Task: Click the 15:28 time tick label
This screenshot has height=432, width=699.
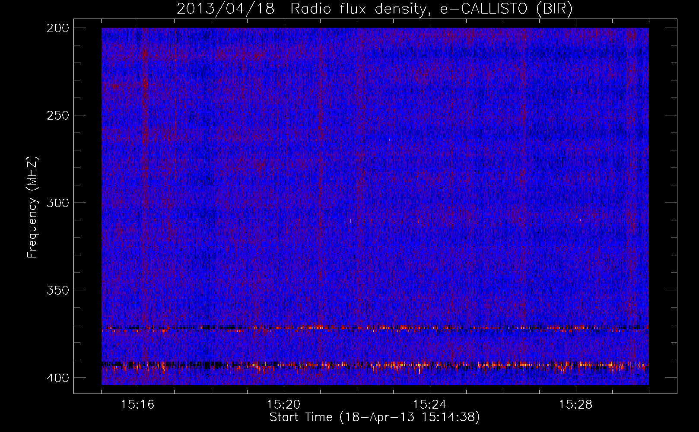Action: pos(576,404)
